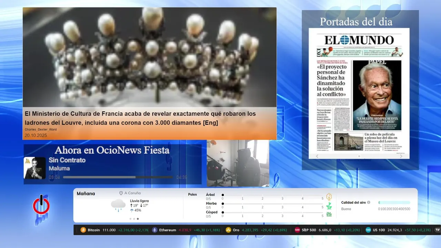Click the Portadas del dia heading

(356, 22)
